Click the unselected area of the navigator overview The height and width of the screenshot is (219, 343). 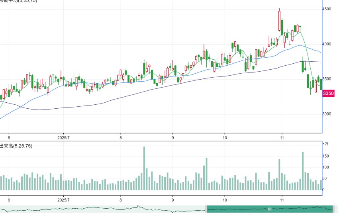[102, 209]
